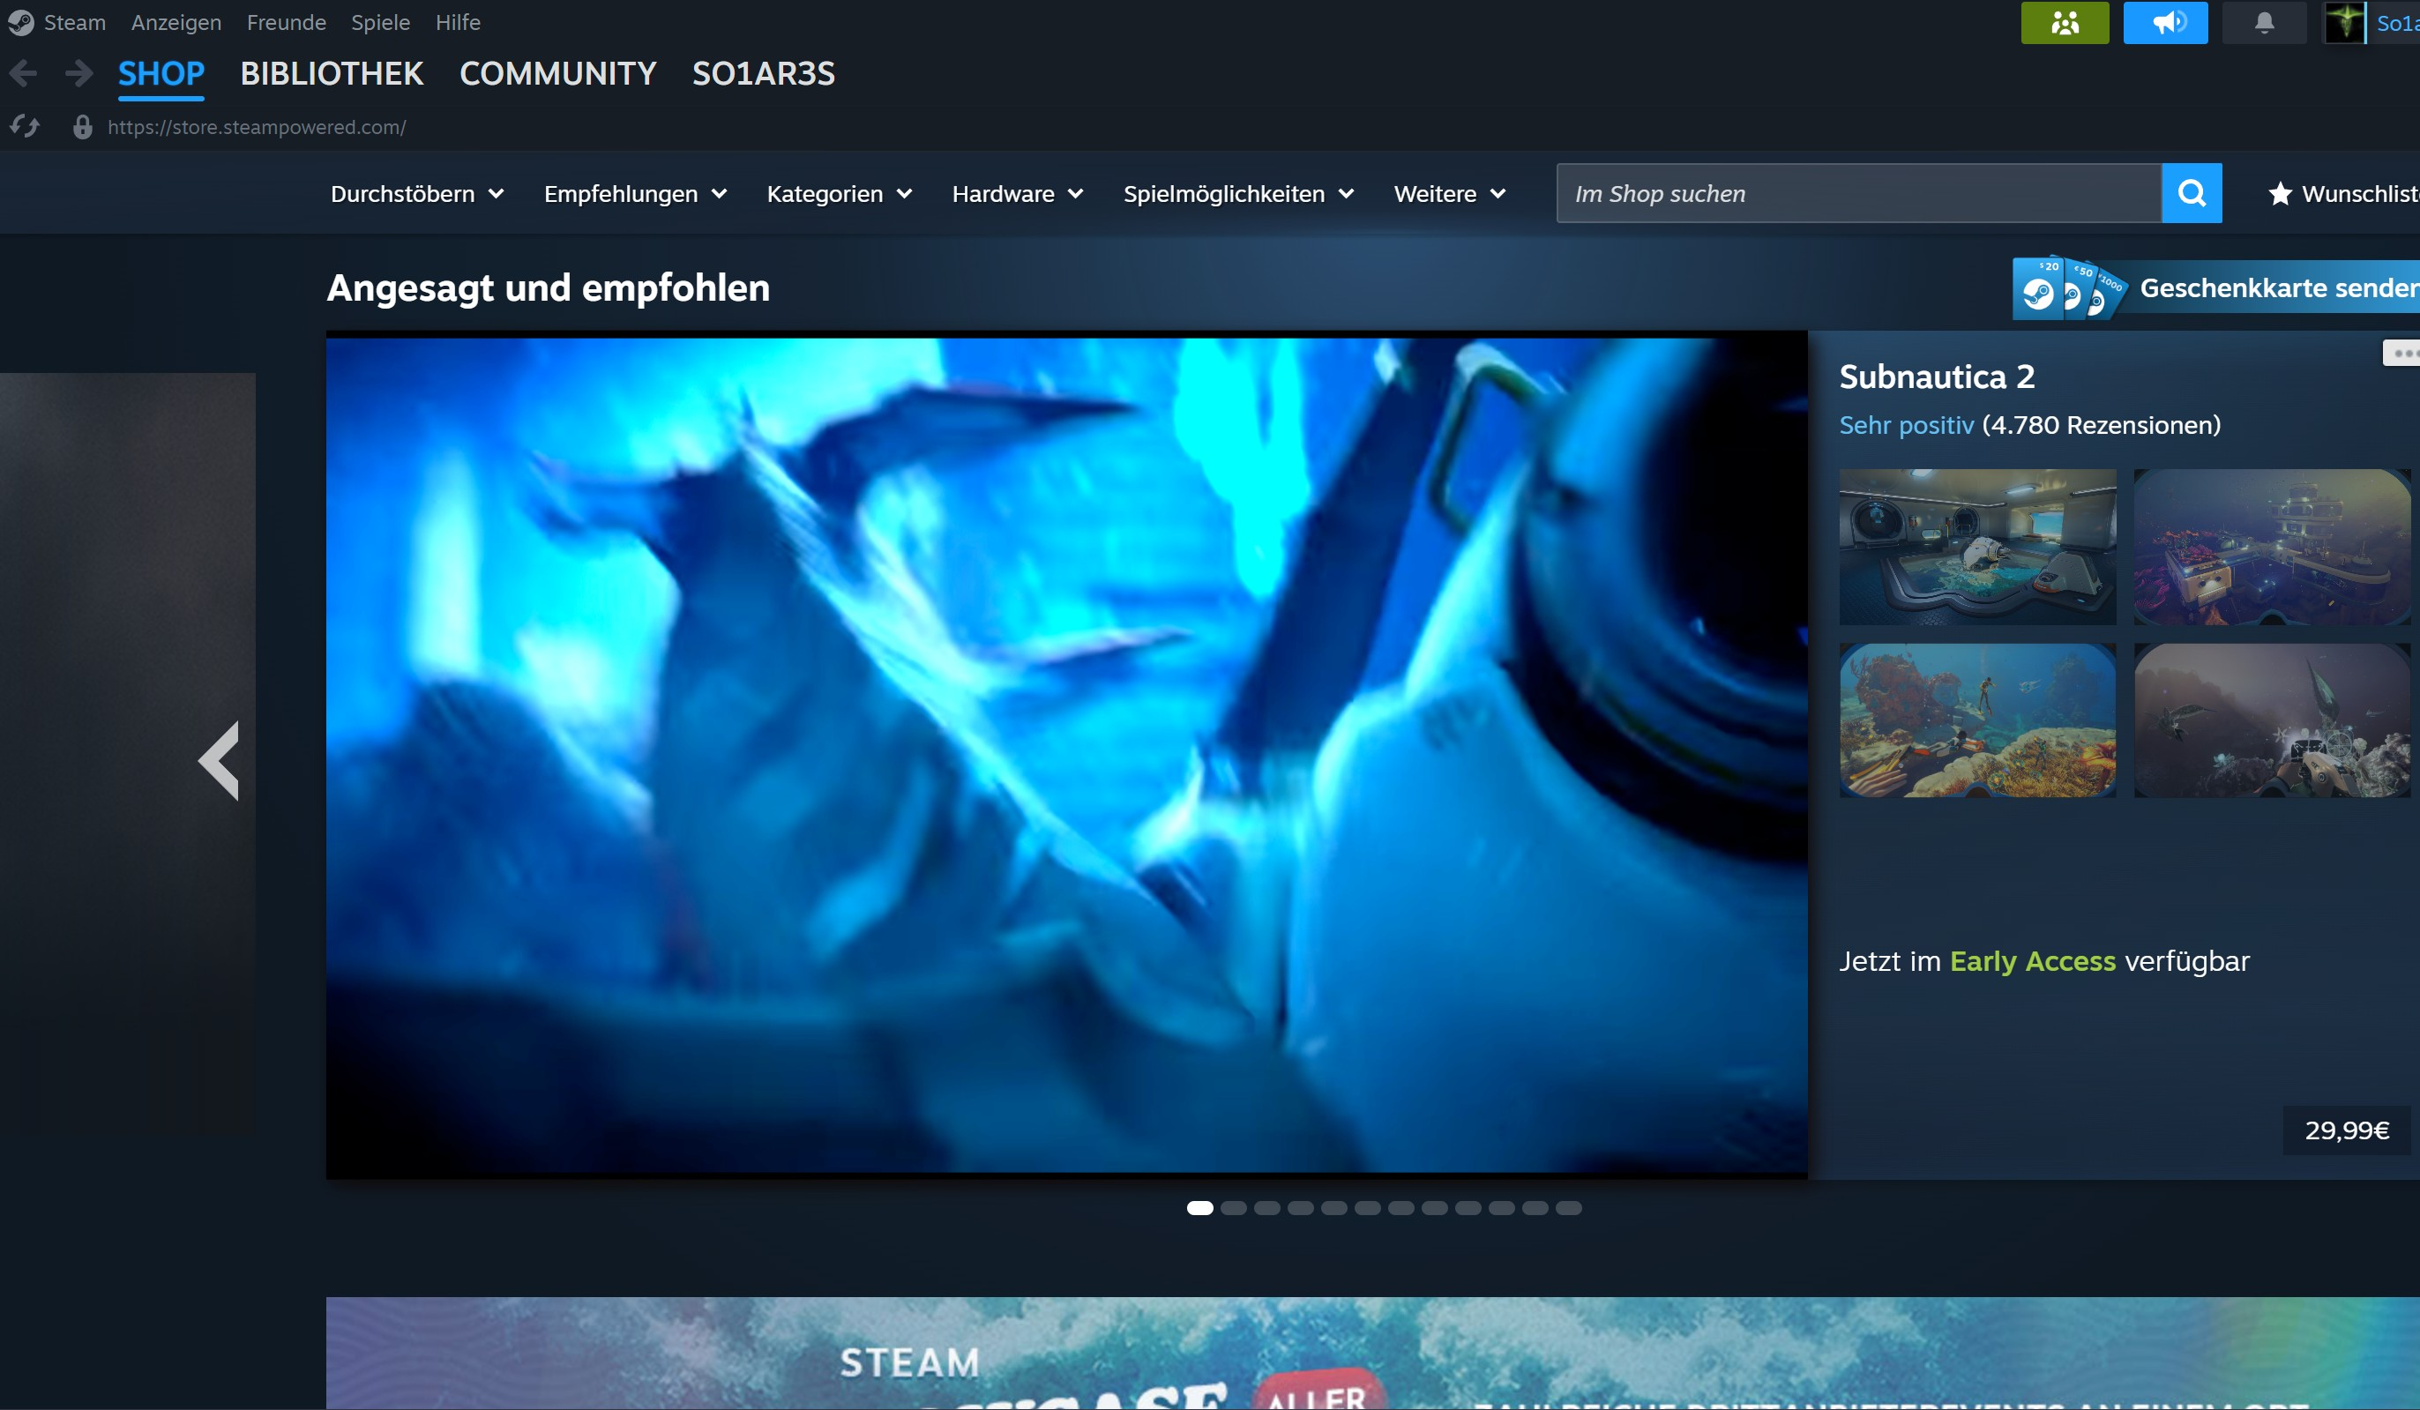This screenshot has height=1410, width=2420.
Task: Open the blue megaphone announcements button
Action: (x=2165, y=22)
